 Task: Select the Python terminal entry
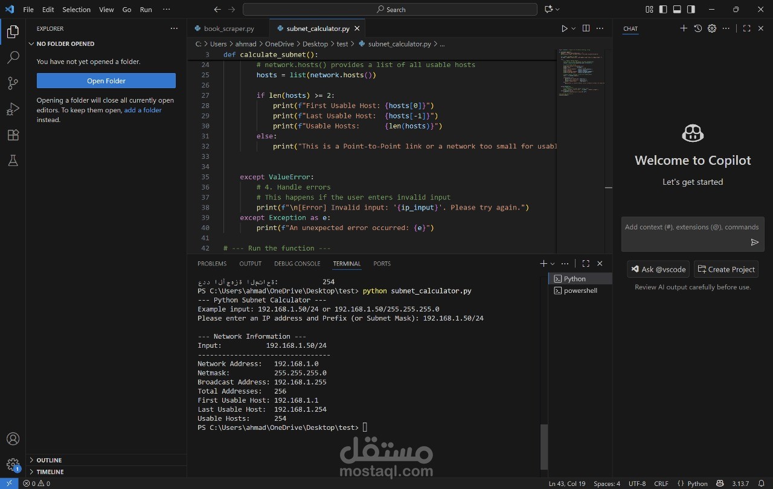point(580,278)
